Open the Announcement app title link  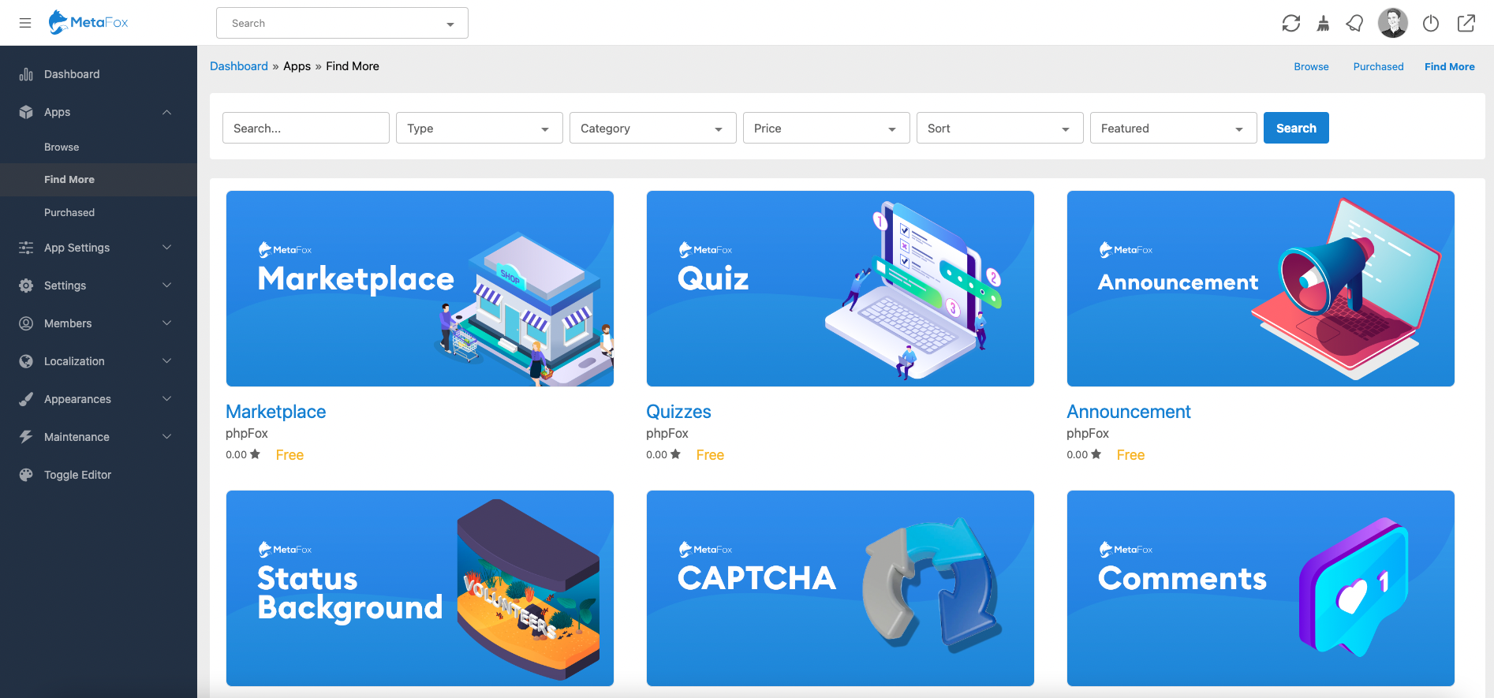(1129, 412)
